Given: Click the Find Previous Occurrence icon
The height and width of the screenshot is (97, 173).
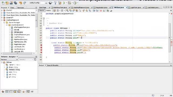Looking at the screenshot, I should pyautogui.click(x=70, y=11).
